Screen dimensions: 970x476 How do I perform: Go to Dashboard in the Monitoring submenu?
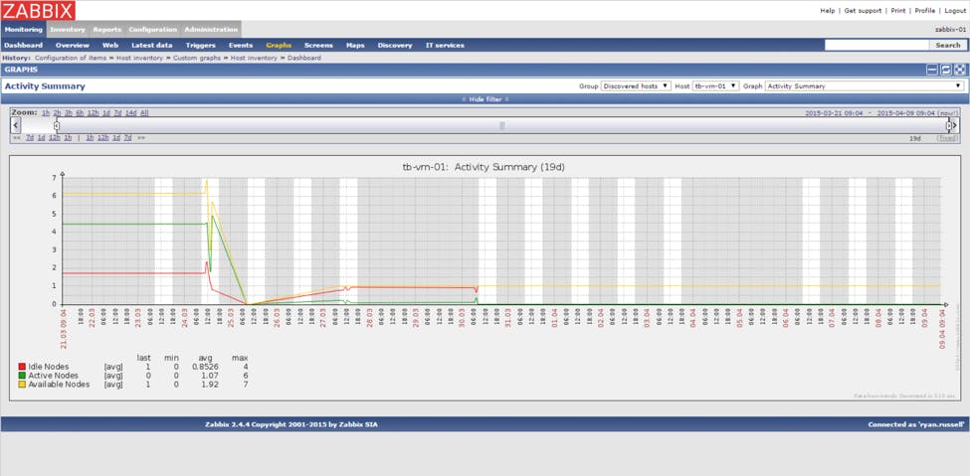pyautogui.click(x=24, y=45)
